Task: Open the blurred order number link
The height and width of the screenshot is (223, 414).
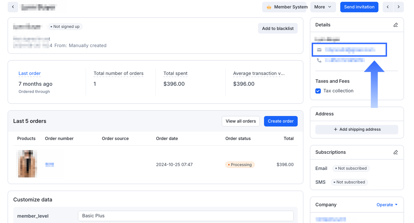Action: 50,165
